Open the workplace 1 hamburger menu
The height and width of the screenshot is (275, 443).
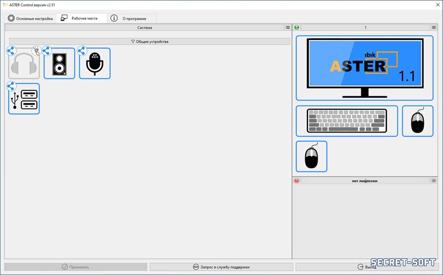click(434, 28)
